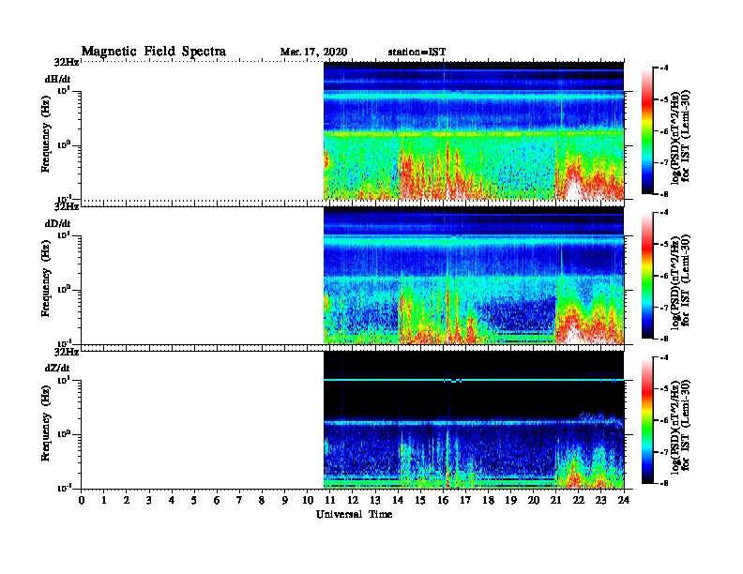Click the "32Hz" label above the dH/dt panel
This screenshot has height=574, width=743.
click(67, 62)
